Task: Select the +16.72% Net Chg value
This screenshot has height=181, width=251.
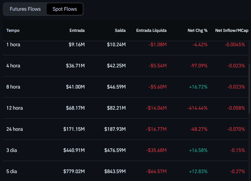Action: point(198,87)
